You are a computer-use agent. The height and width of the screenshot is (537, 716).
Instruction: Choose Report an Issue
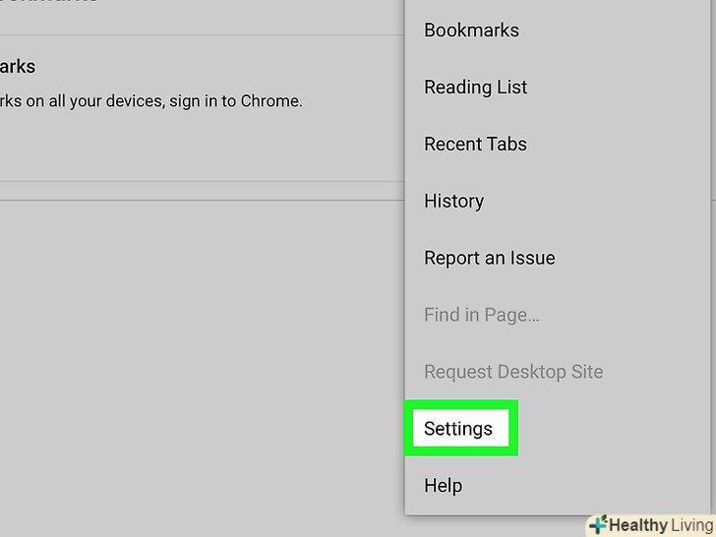click(489, 259)
